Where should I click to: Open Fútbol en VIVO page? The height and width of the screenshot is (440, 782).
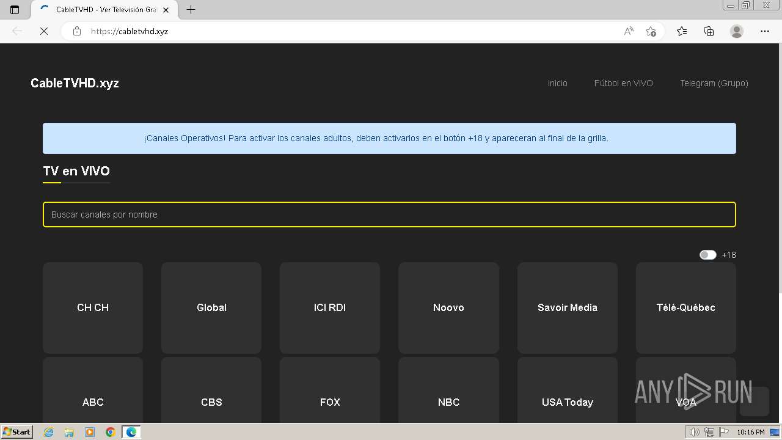pos(623,83)
